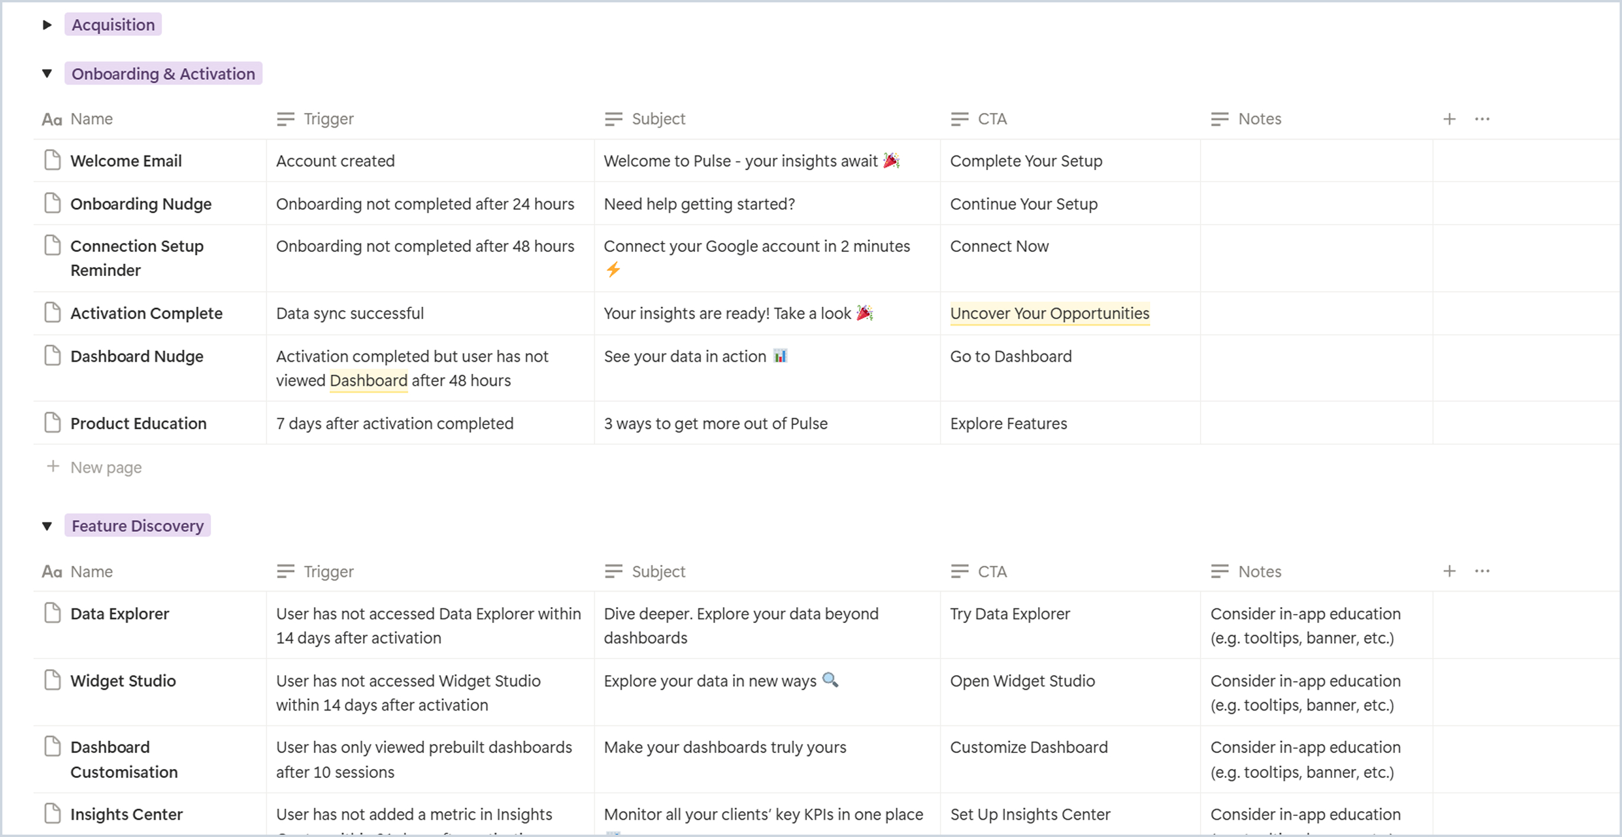Viewport: 1622px width, 837px height.
Task: Click the plus icon on the Feature Discovery table
Action: (x=1449, y=571)
